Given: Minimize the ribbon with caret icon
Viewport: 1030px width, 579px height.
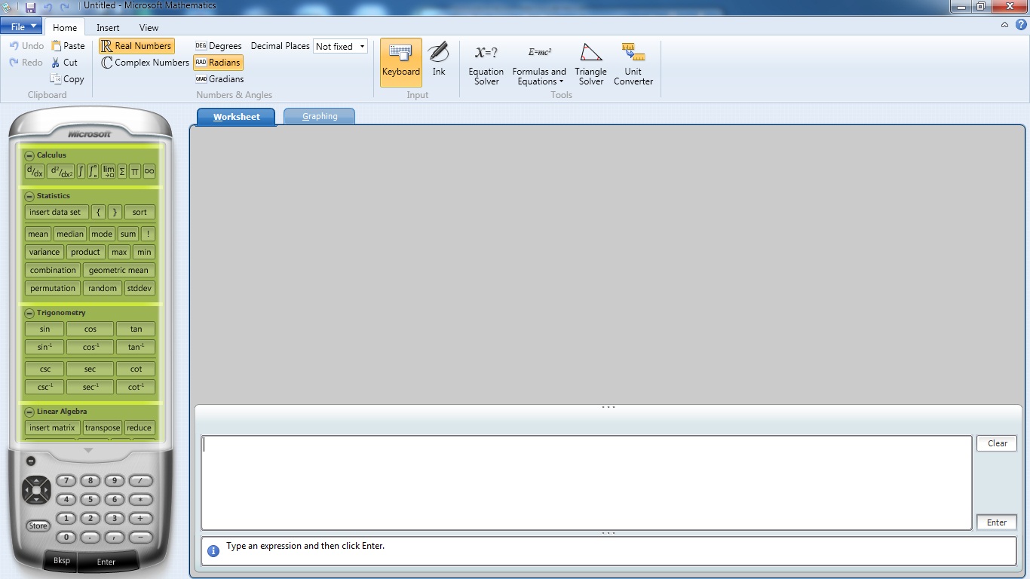Looking at the screenshot, I should pos(1004,25).
